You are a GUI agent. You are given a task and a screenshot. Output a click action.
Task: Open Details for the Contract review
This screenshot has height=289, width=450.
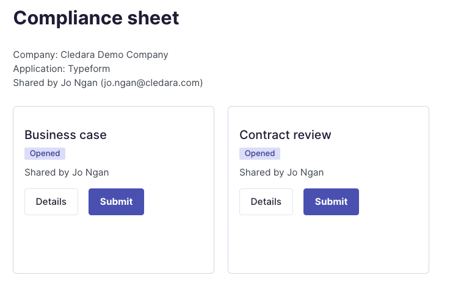point(266,202)
